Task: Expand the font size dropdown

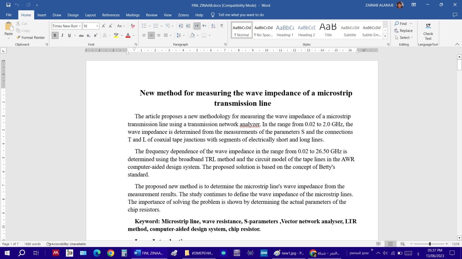Action: point(97,26)
